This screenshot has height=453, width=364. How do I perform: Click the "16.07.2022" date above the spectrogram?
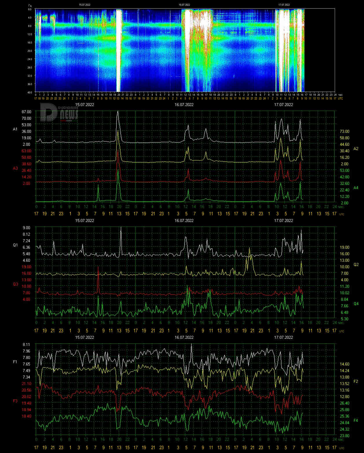[x=184, y=5]
